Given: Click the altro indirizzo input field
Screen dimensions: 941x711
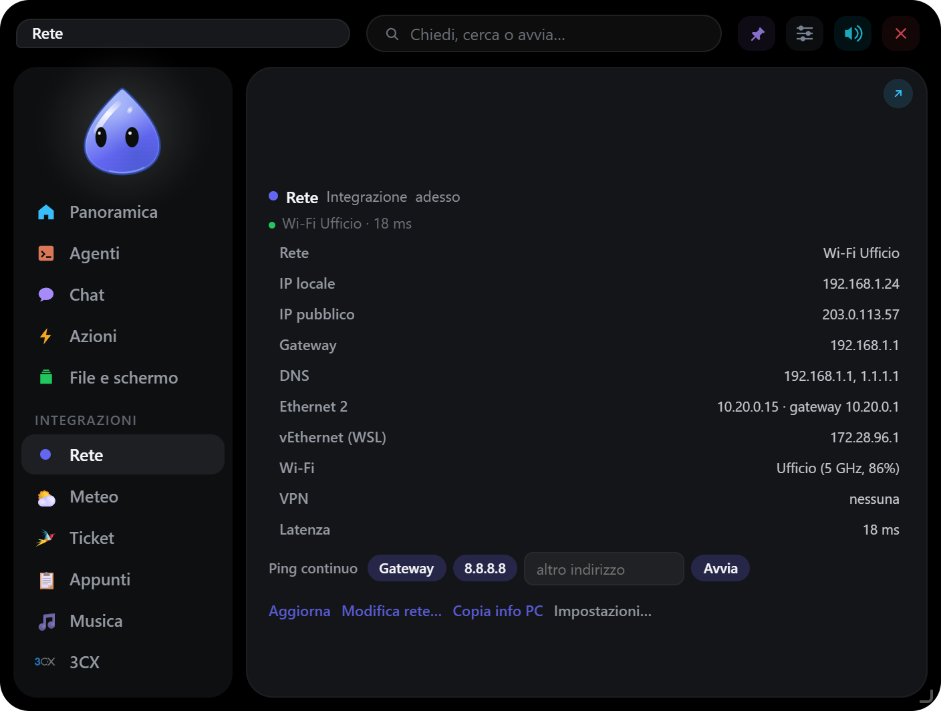Looking at the screenshot, I should 604,569.
